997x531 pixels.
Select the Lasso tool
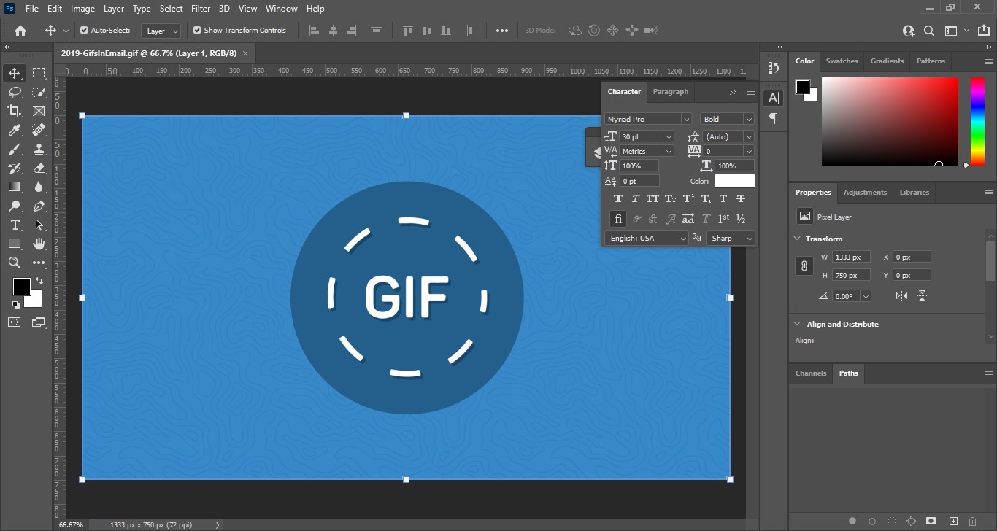(15, 92)
